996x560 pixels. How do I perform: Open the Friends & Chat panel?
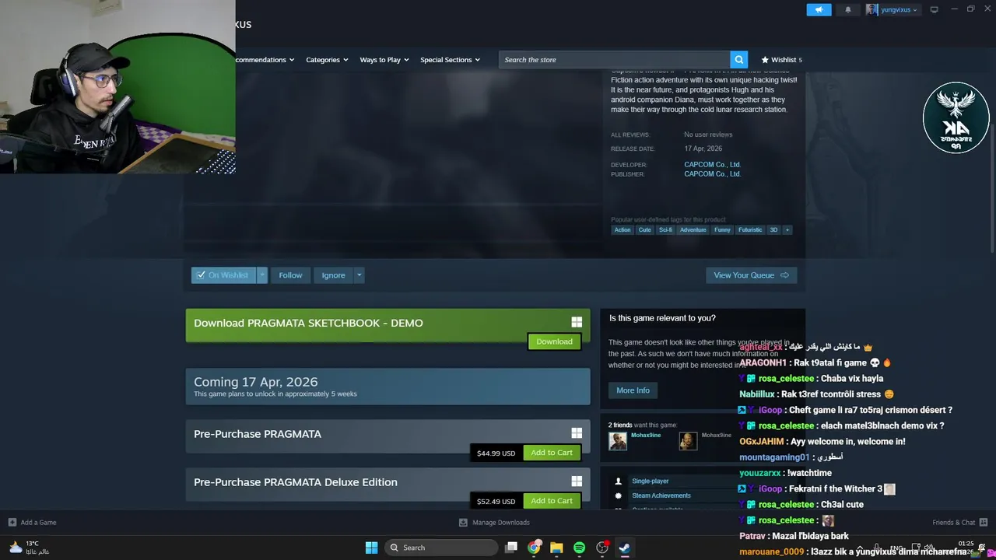tap(959, 523)
